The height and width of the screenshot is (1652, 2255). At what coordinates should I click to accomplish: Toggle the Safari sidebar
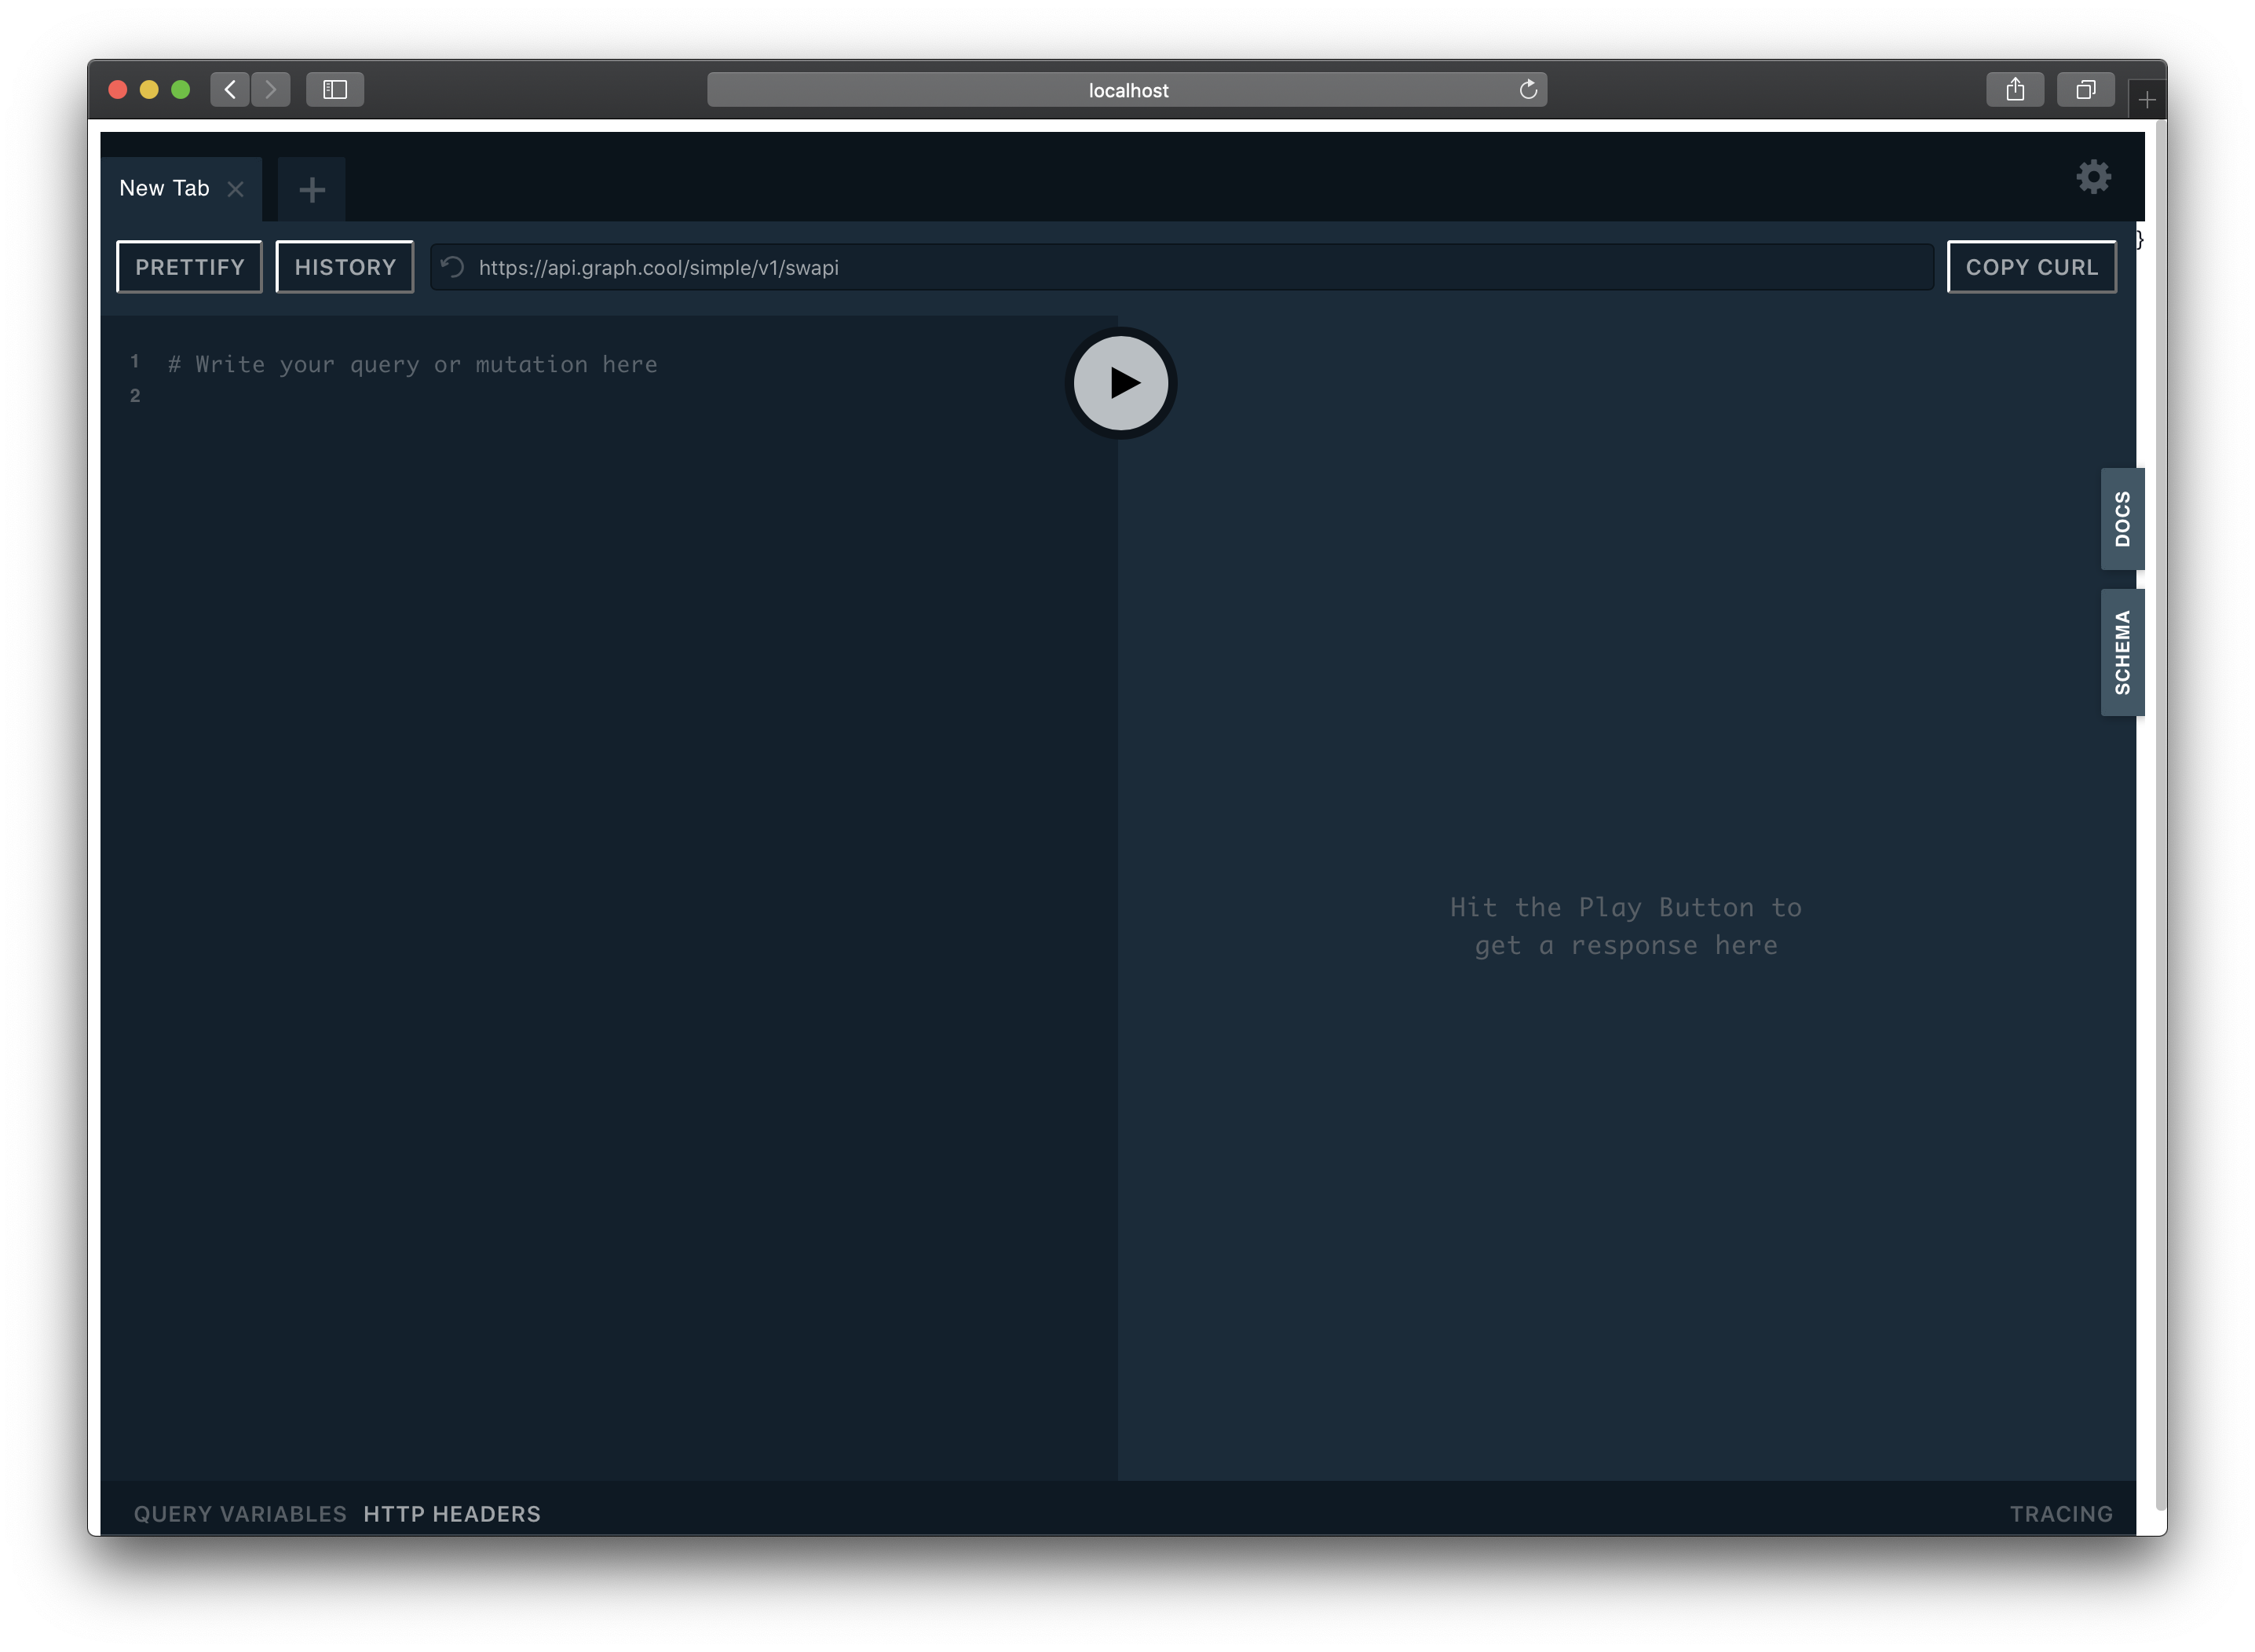pyautogui.click(x=335, y=90)
